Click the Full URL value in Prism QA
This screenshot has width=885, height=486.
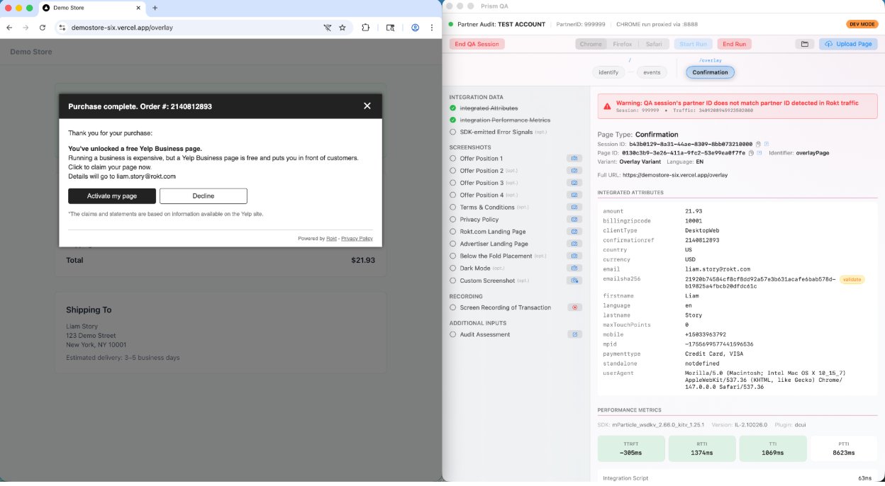pos(675,174)
